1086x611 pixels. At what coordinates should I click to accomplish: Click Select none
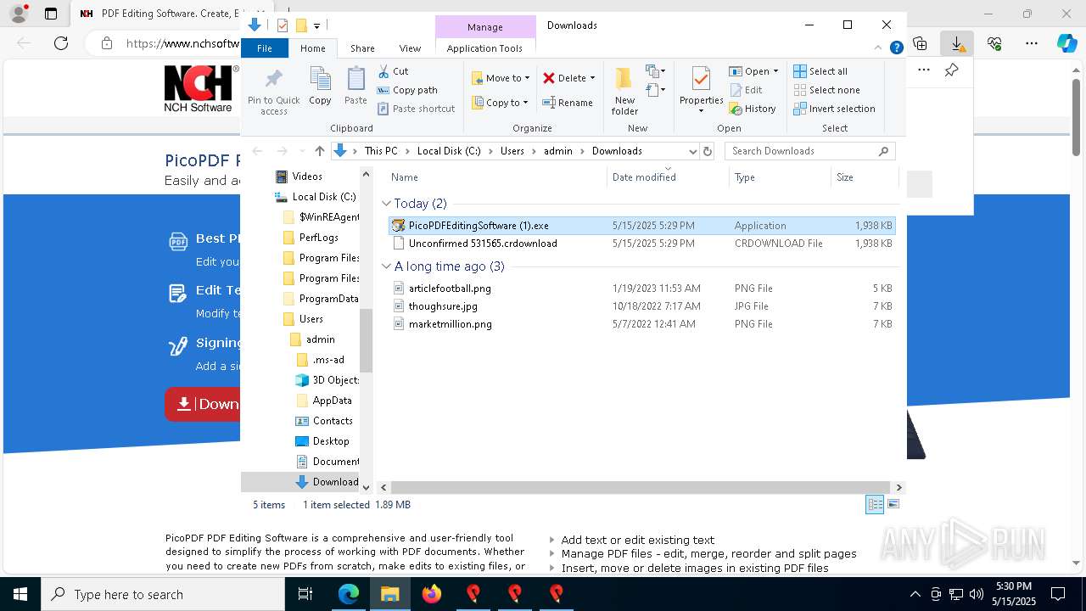tap(826, 90)
